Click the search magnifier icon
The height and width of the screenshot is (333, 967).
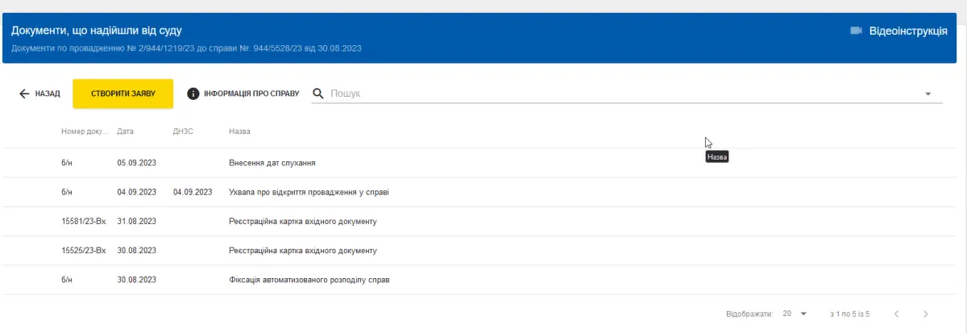point(318,94)
